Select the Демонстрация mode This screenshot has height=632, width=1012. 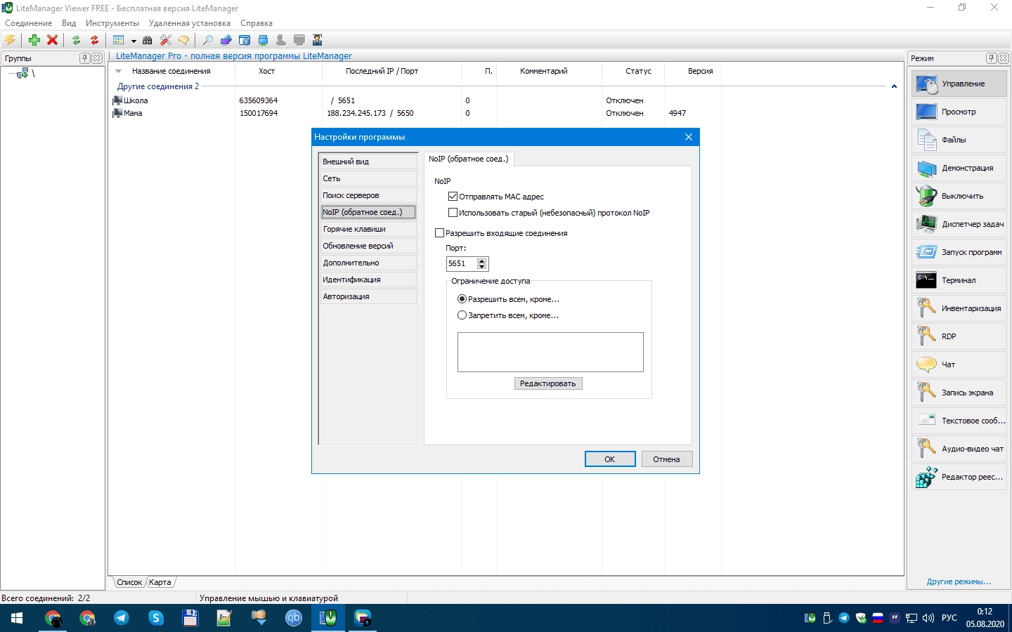click(x=959, y=168)
